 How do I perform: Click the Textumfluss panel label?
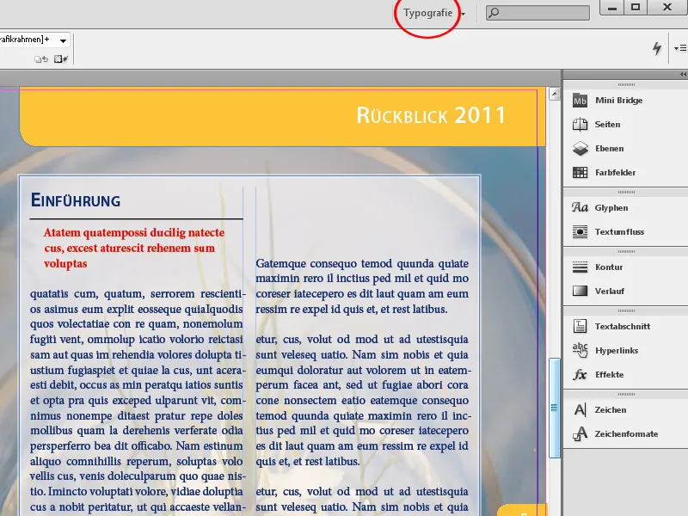pos(619,232)
